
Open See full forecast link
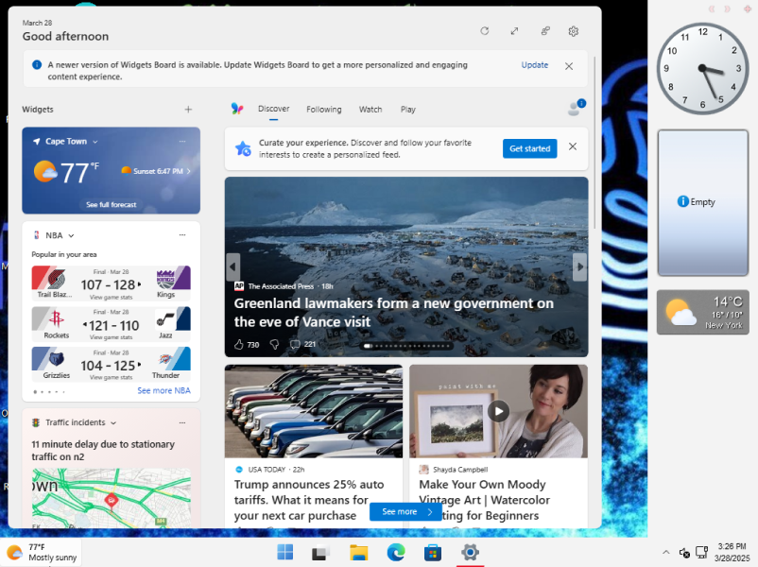112,204
